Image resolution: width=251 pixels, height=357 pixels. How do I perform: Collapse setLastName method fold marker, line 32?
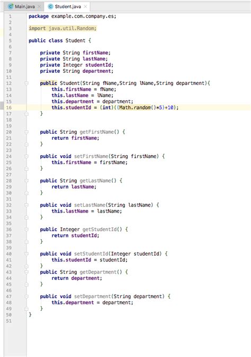26,205
